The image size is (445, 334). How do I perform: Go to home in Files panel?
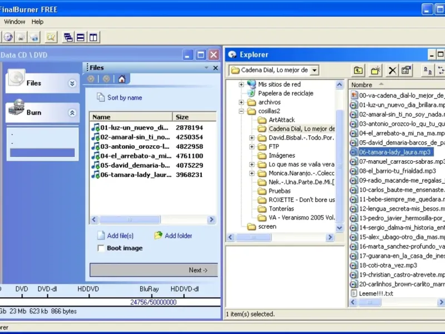click(x=122, y=79)
